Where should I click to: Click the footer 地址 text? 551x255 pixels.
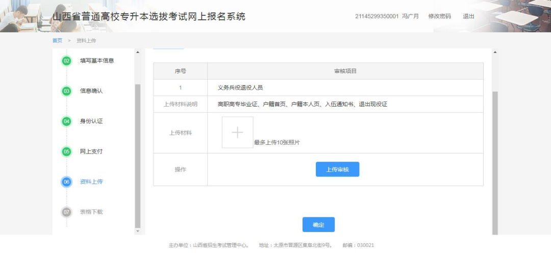295,245
